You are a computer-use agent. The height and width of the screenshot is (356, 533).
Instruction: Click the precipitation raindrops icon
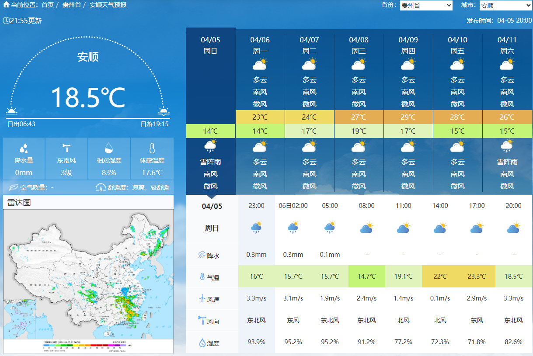point(24,148)
